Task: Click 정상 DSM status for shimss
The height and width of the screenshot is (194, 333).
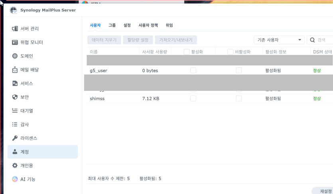Action: (317, 98)
